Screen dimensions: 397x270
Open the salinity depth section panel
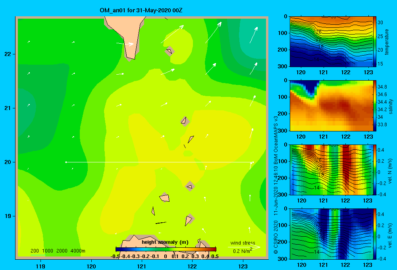331,106
